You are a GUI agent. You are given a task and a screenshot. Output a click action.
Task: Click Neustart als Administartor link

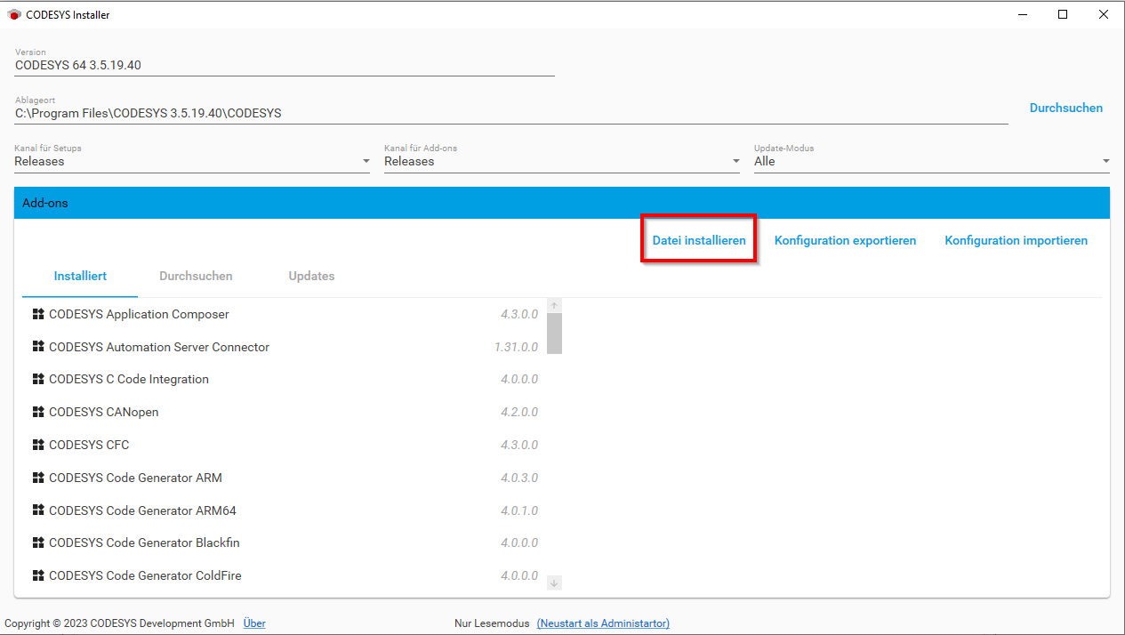tap(603, 623)
